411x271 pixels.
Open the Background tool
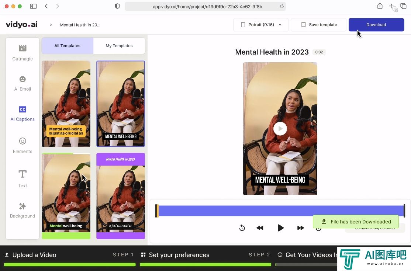tap(23, 210)
